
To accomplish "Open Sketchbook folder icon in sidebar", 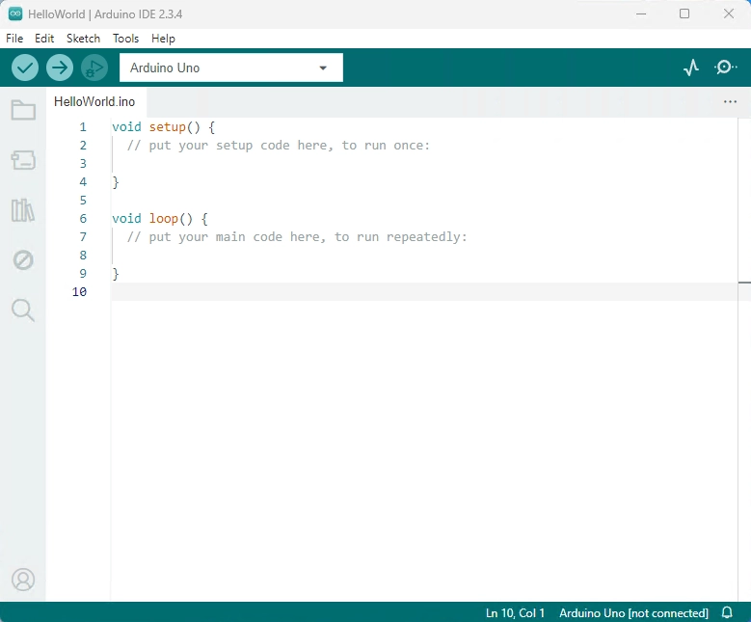I will click(x=23, y=110).
